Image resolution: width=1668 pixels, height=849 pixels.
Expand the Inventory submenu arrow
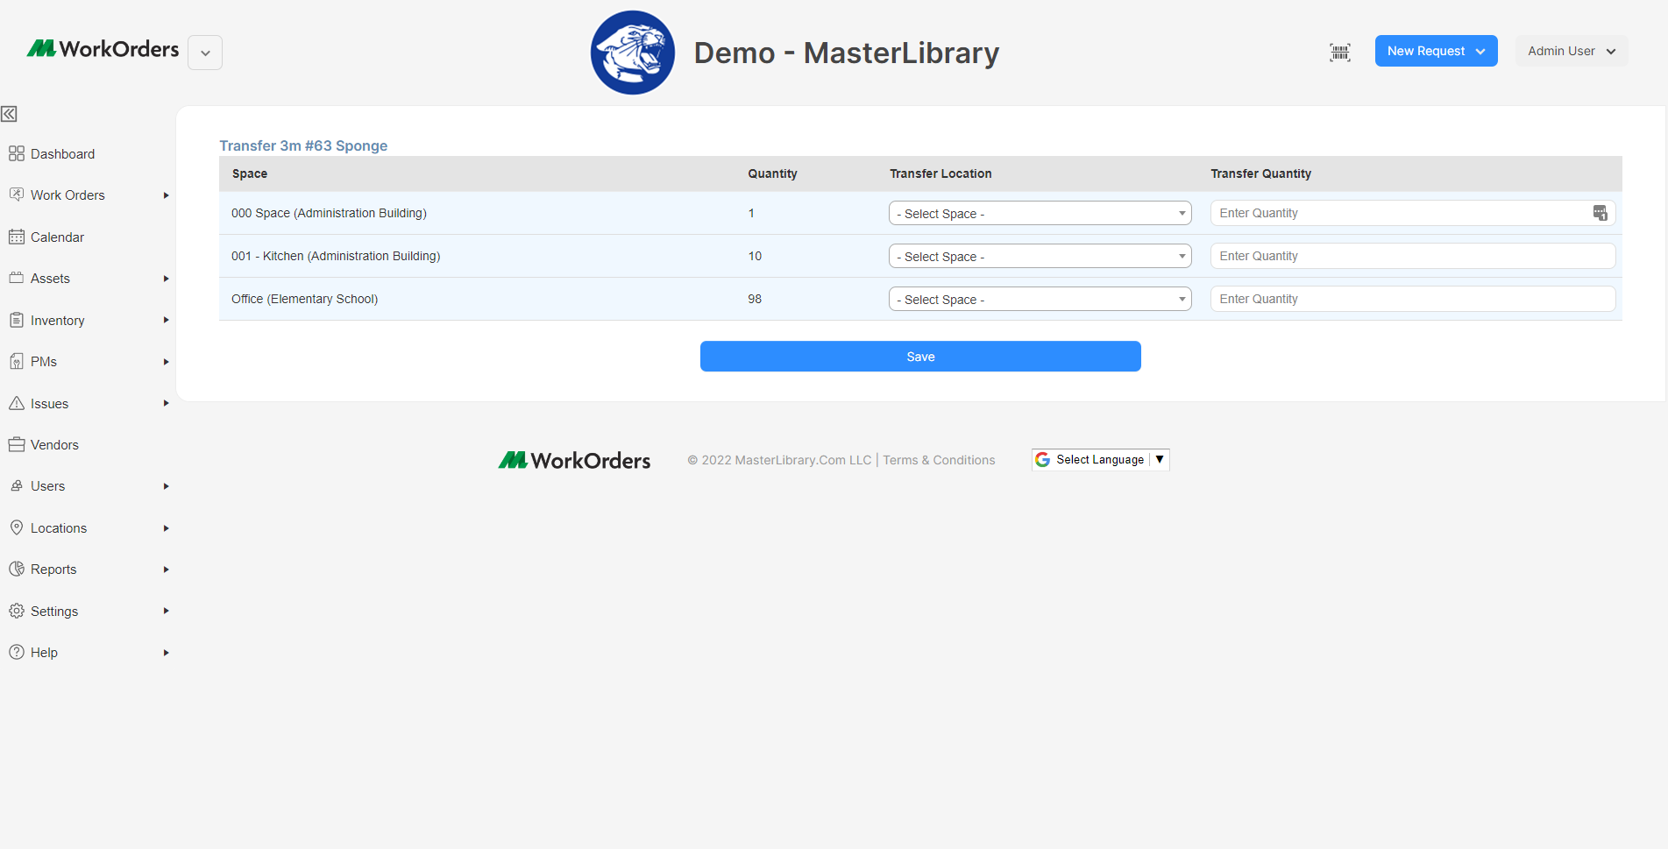[x=166, y=320]
